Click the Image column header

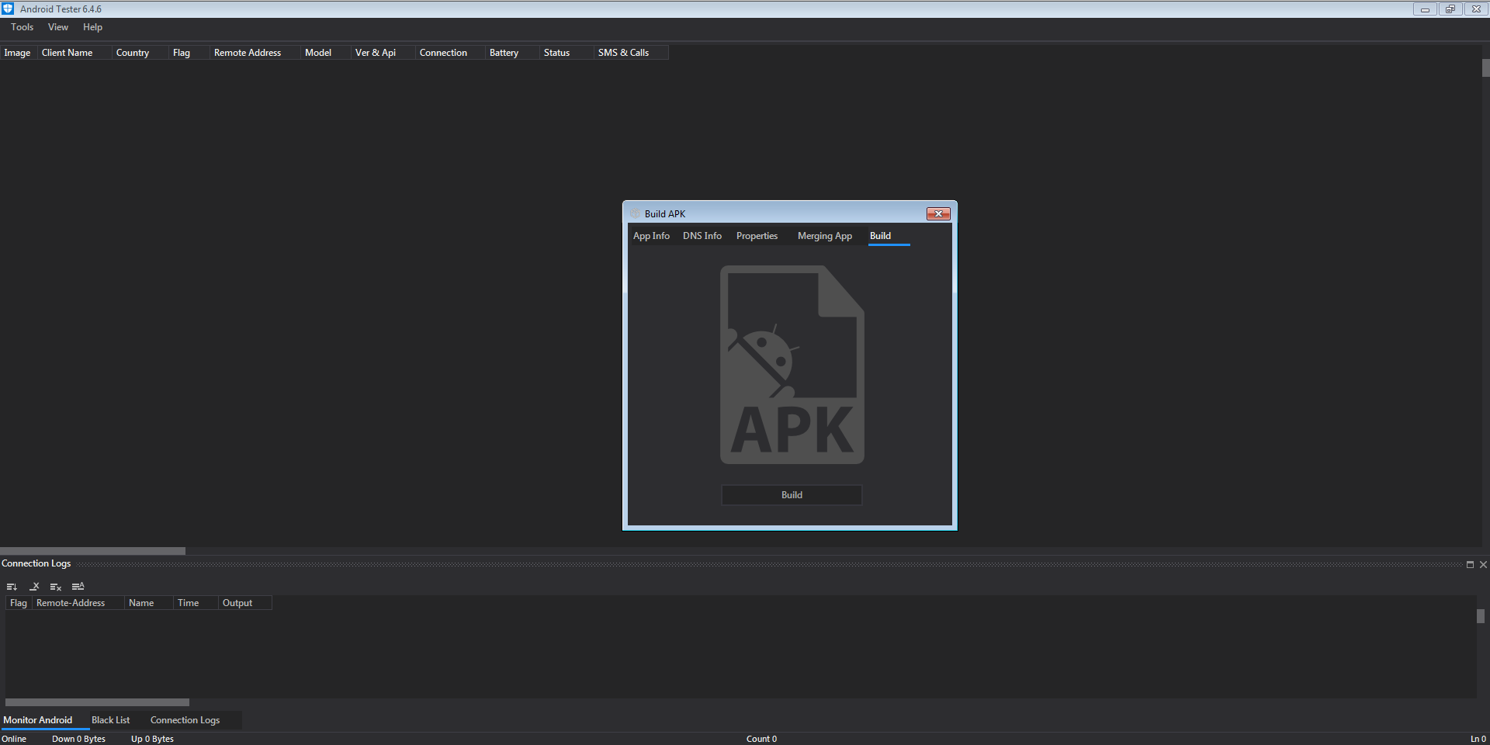point(18,53)
